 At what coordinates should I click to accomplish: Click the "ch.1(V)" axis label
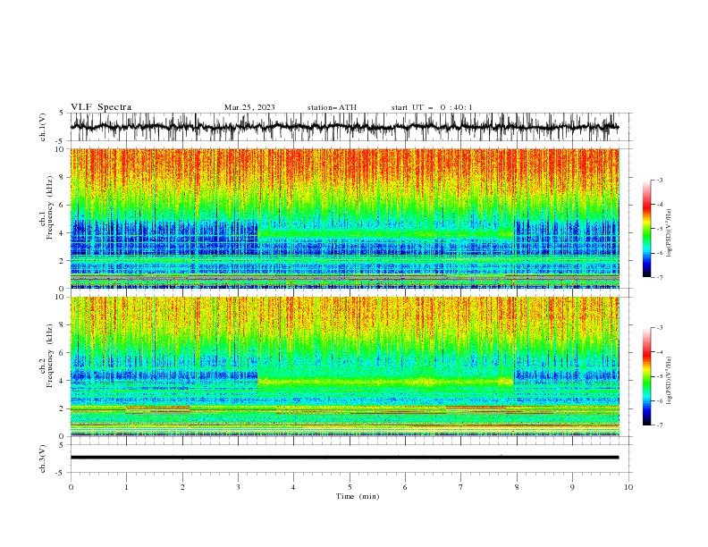pyautogui.click(x=43, y=127)
